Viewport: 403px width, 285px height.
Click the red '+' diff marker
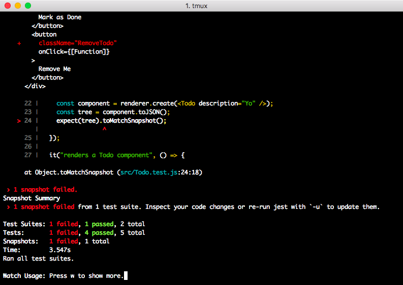click(x=19, y=43)
